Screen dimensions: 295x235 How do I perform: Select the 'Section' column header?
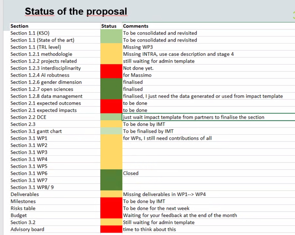[x=19, y=26]
